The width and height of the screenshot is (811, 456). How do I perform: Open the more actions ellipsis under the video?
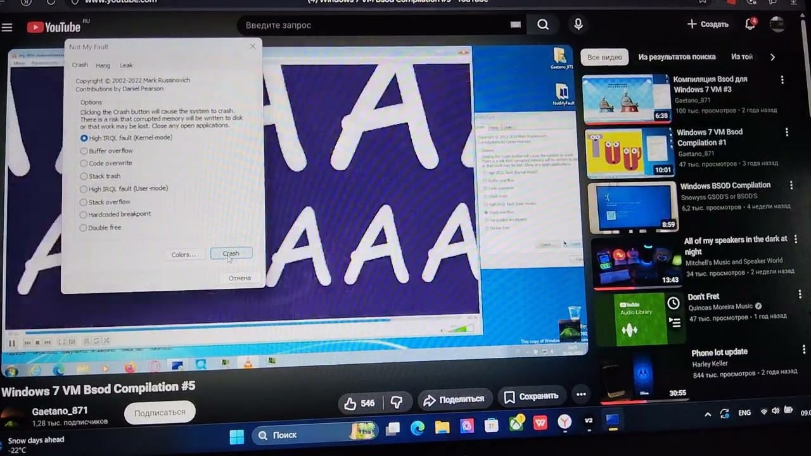pos(581,394)
